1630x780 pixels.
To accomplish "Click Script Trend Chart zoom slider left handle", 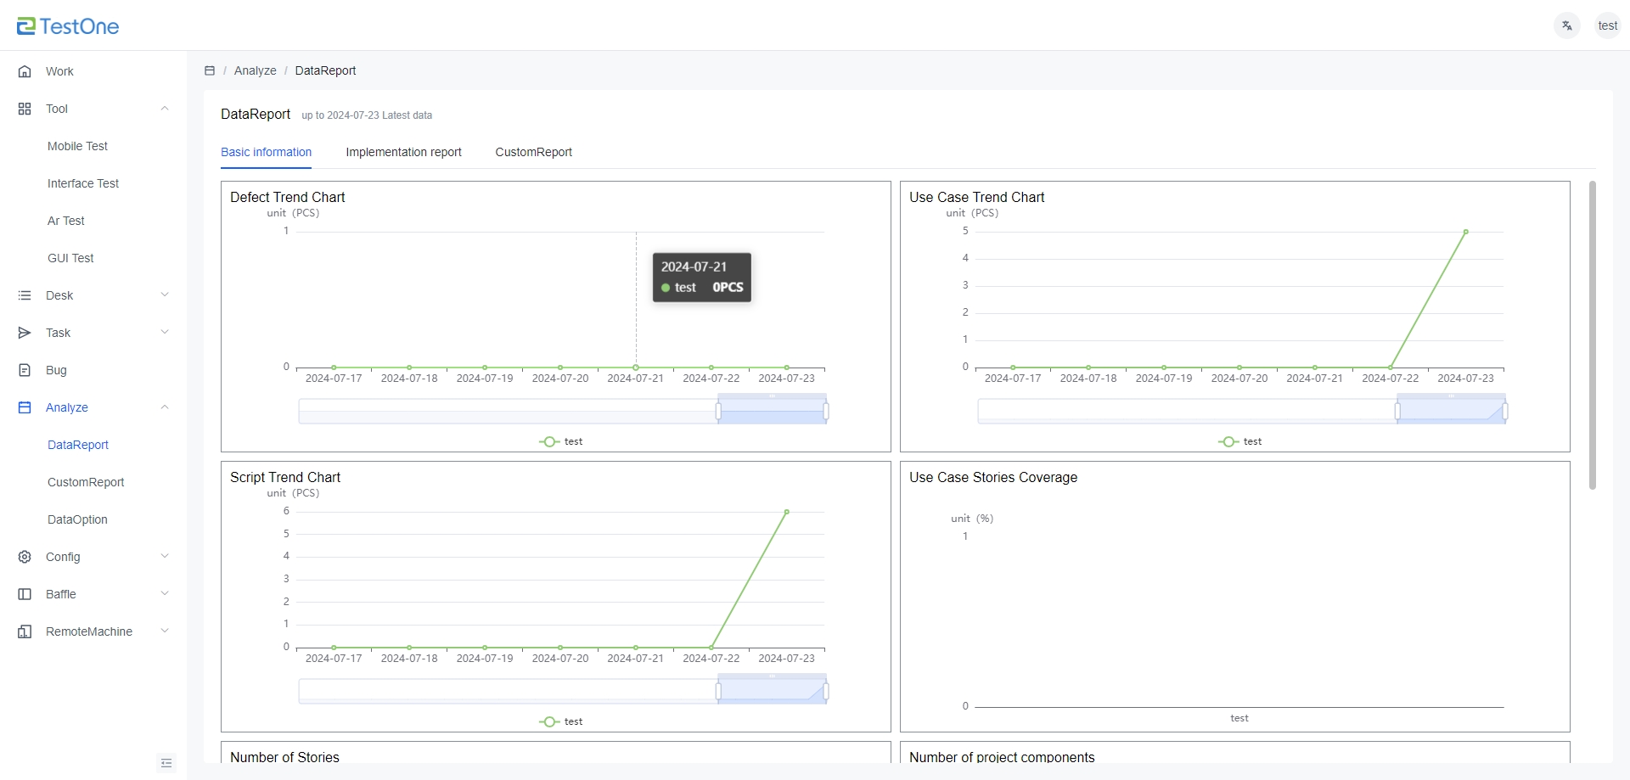I will coord(718,692).
